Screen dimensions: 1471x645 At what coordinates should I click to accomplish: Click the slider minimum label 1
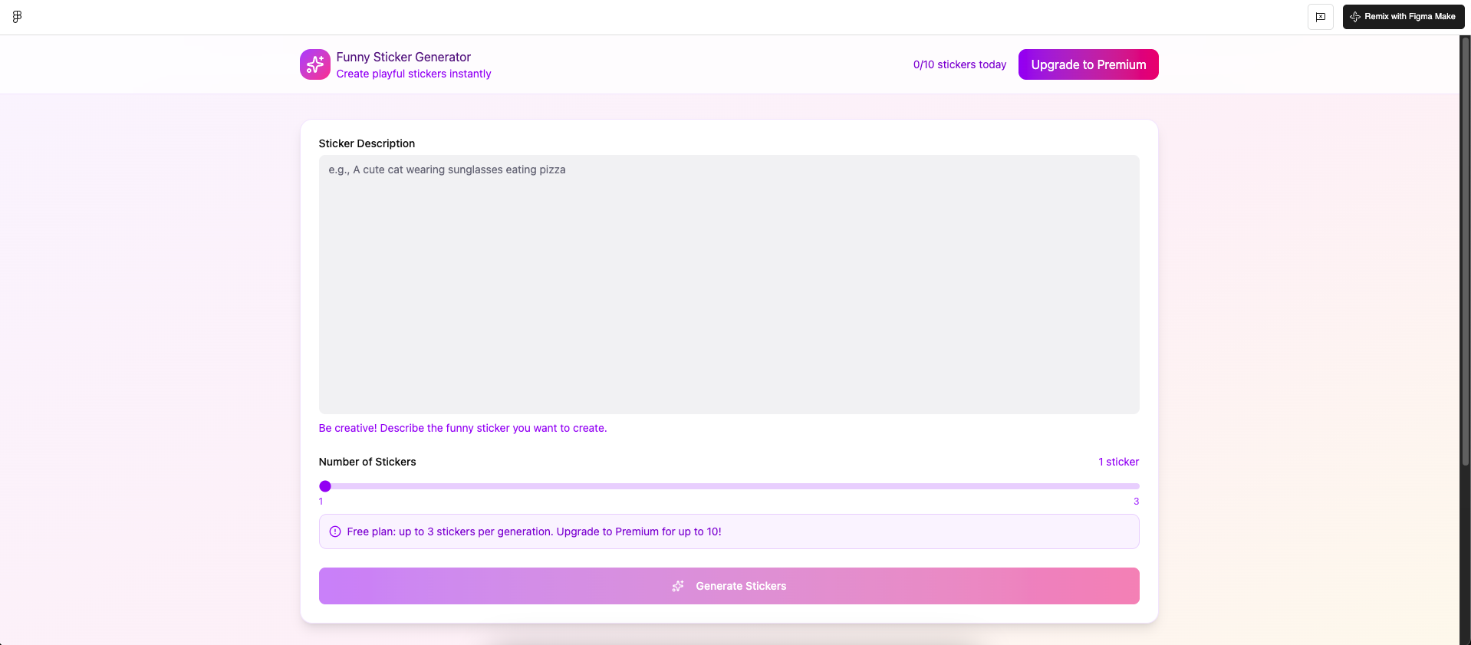[321, 502]
